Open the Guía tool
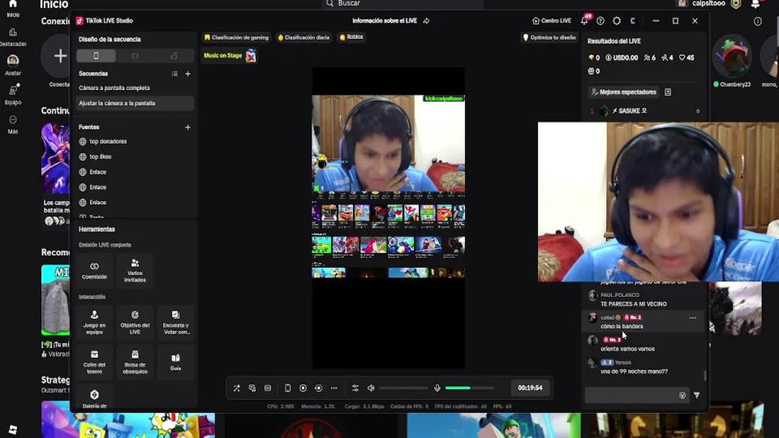The image size is (779, 438). [175, 361]
